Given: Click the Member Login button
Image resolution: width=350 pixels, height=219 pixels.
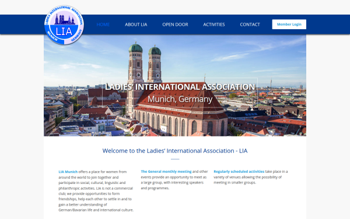Looking at the screenshot, I should (289, 24).
